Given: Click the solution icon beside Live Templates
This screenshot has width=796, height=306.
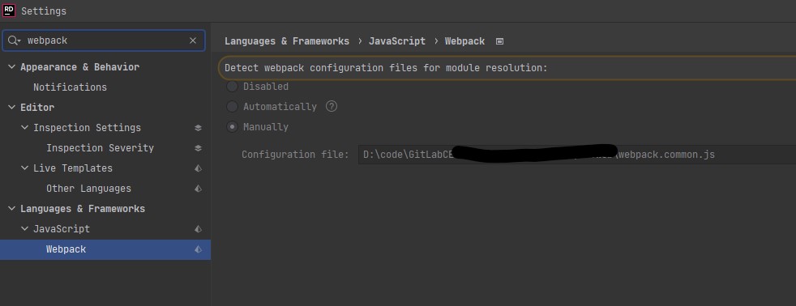Looking at the screenshot, I should tap(198, 168).
